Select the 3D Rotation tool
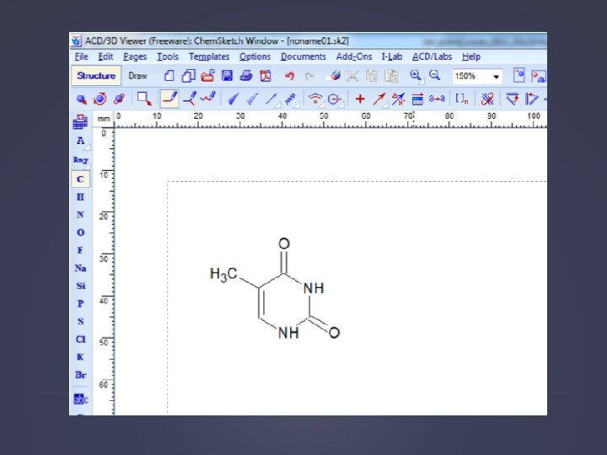The height and width of the screenshot is (455, 607). pyautogui.click(x=119, y=99)
